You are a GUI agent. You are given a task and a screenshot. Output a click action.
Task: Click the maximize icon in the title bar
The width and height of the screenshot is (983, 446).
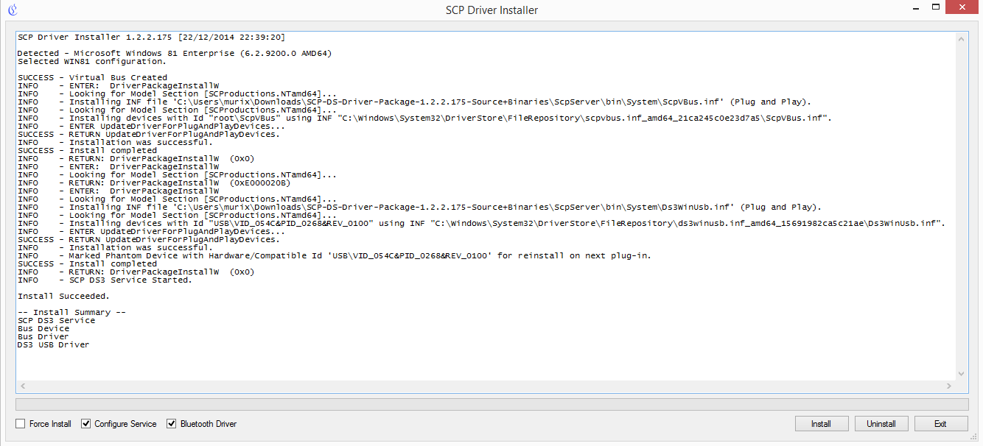point(937,7)
